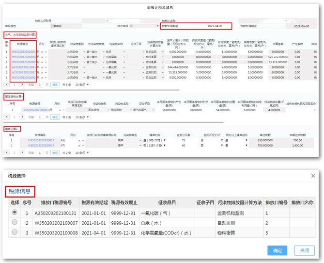Click 关闭 button in 税源选择 dialog
This screenshot has height=263, width=324.
point(304,250)
